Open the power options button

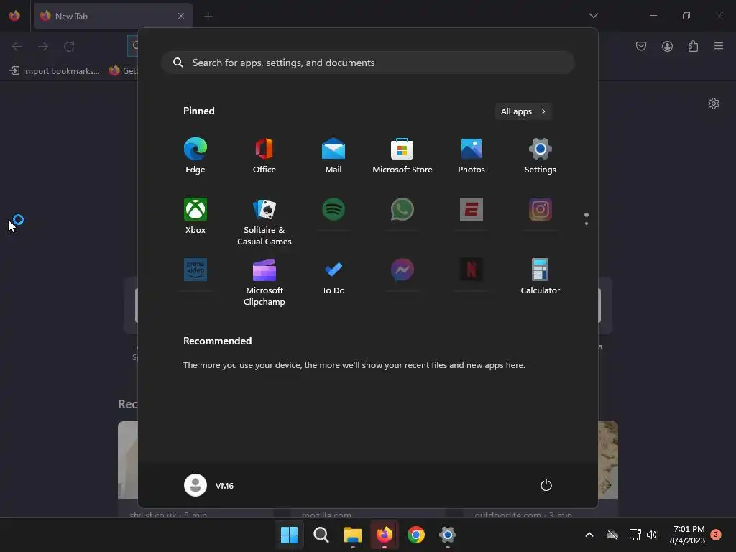[x=546, y=485]
